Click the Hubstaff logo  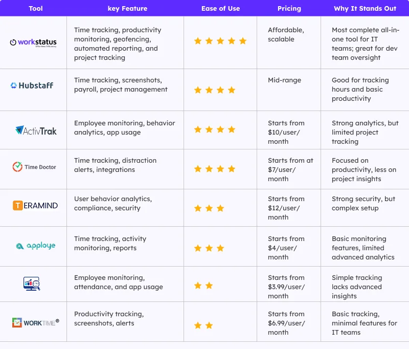click(x=32, y=85)
